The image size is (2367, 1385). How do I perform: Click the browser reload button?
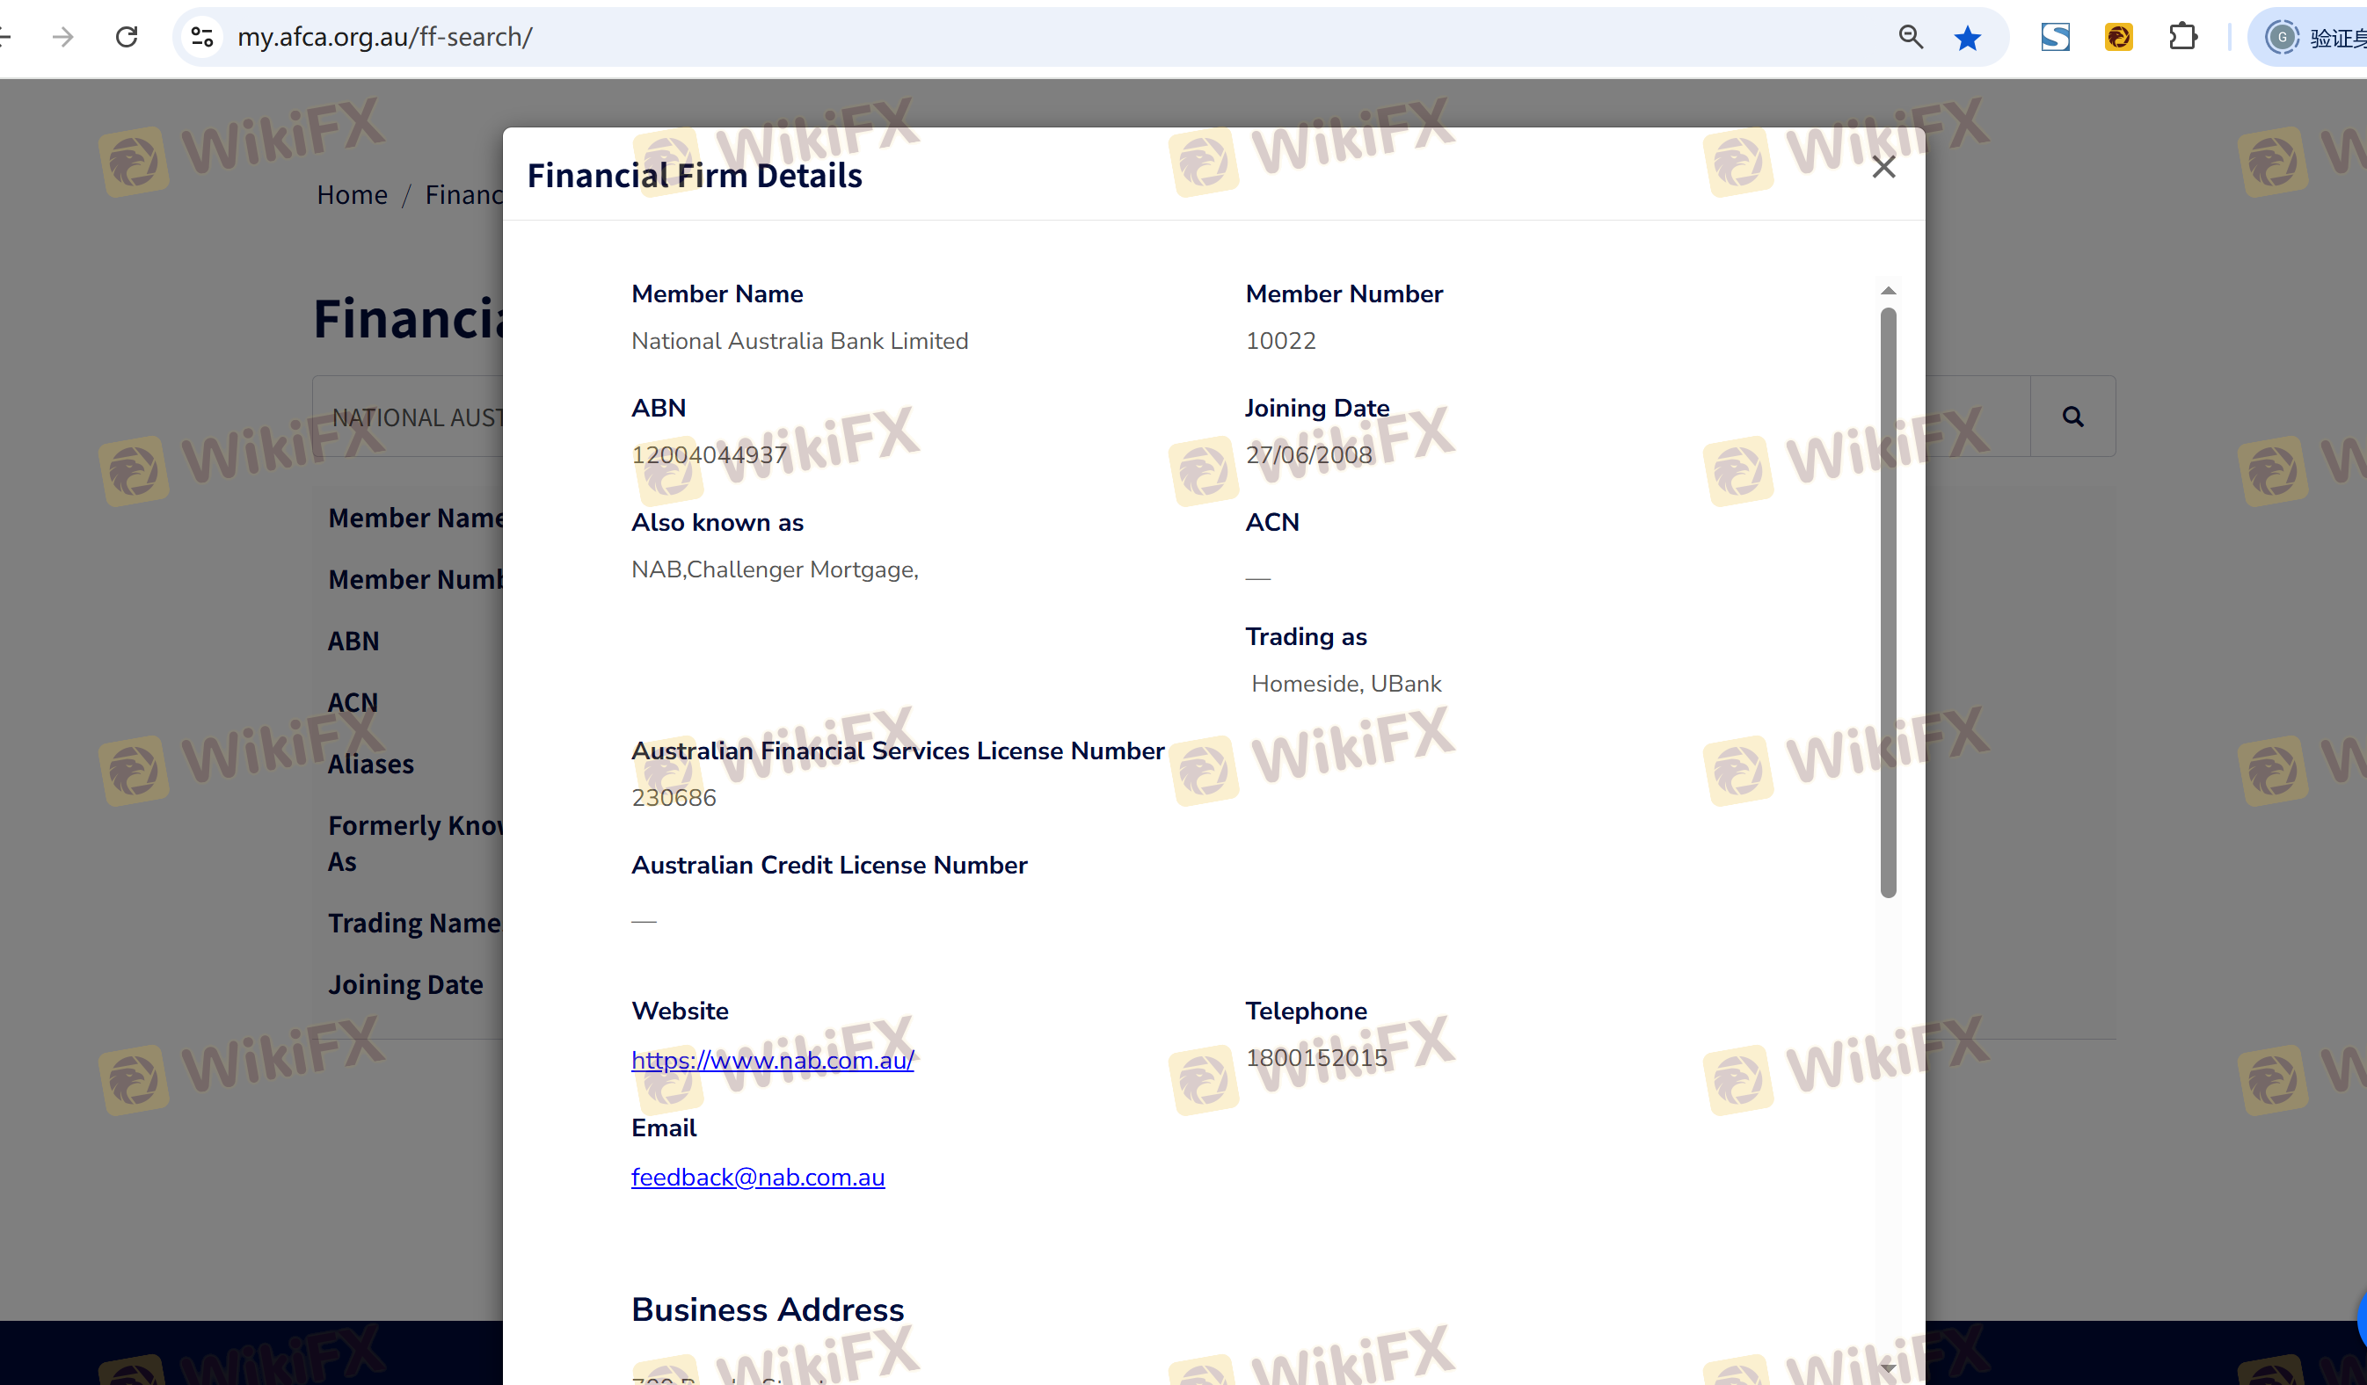click(127, 37)
